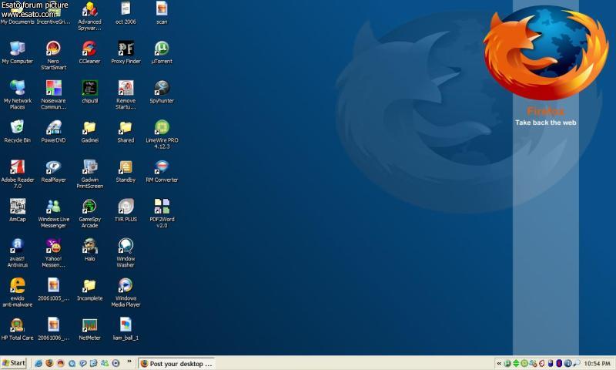Launch Windows Media Player desktop shortcut

pyautogui.click(x=126, y=292)
